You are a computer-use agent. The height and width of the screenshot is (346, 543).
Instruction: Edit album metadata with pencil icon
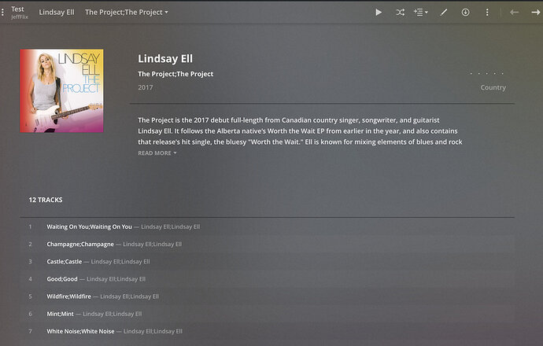444,13
